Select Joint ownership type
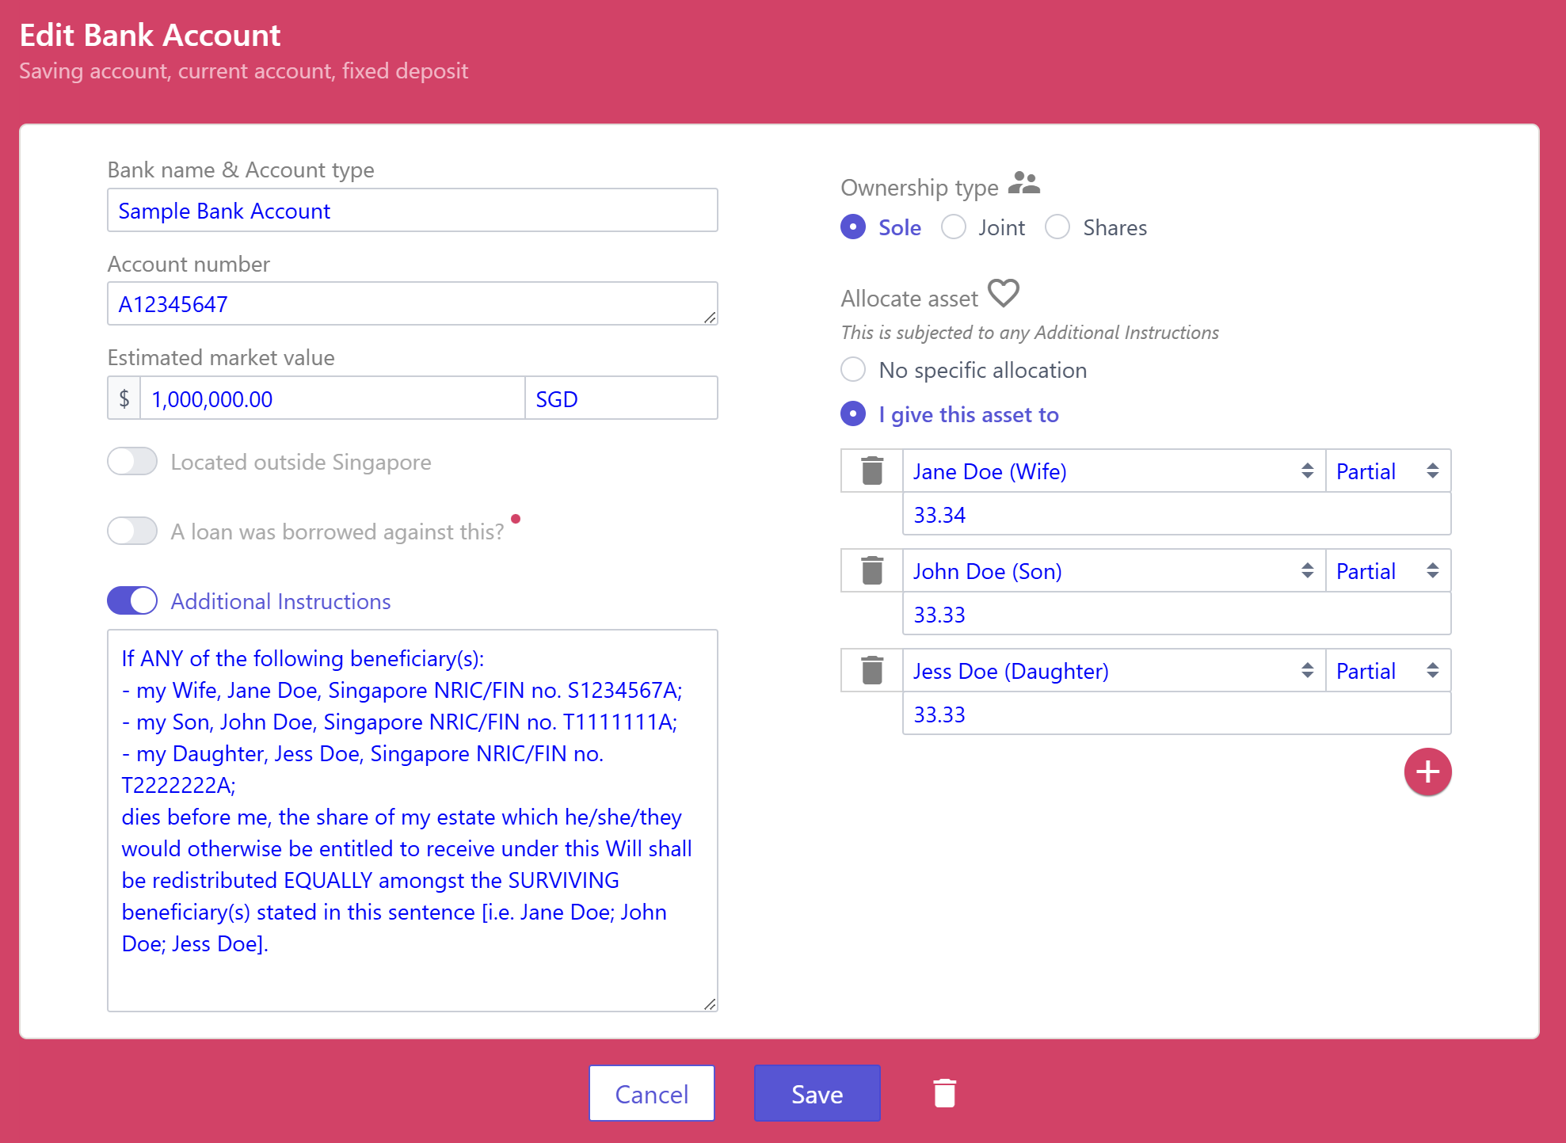This screenshot has height=1143, width=1566. click(x=954, y=227)
